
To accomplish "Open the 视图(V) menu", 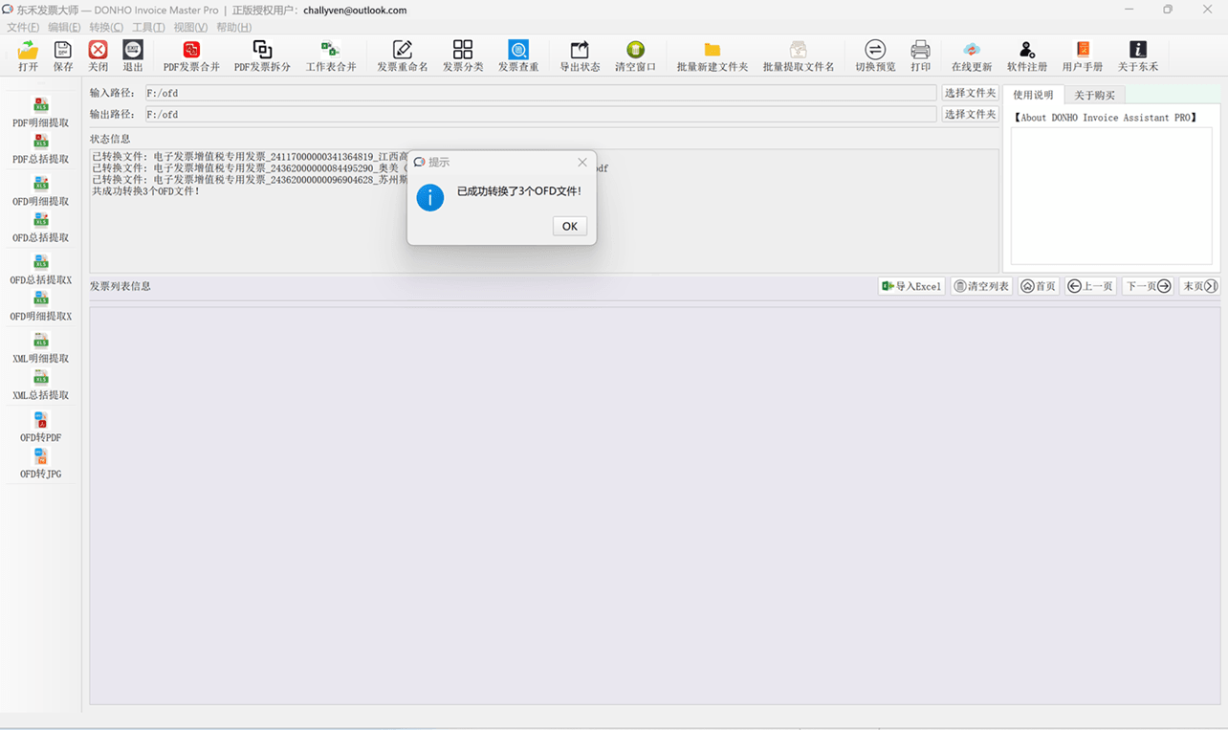I will coord(190,27).
